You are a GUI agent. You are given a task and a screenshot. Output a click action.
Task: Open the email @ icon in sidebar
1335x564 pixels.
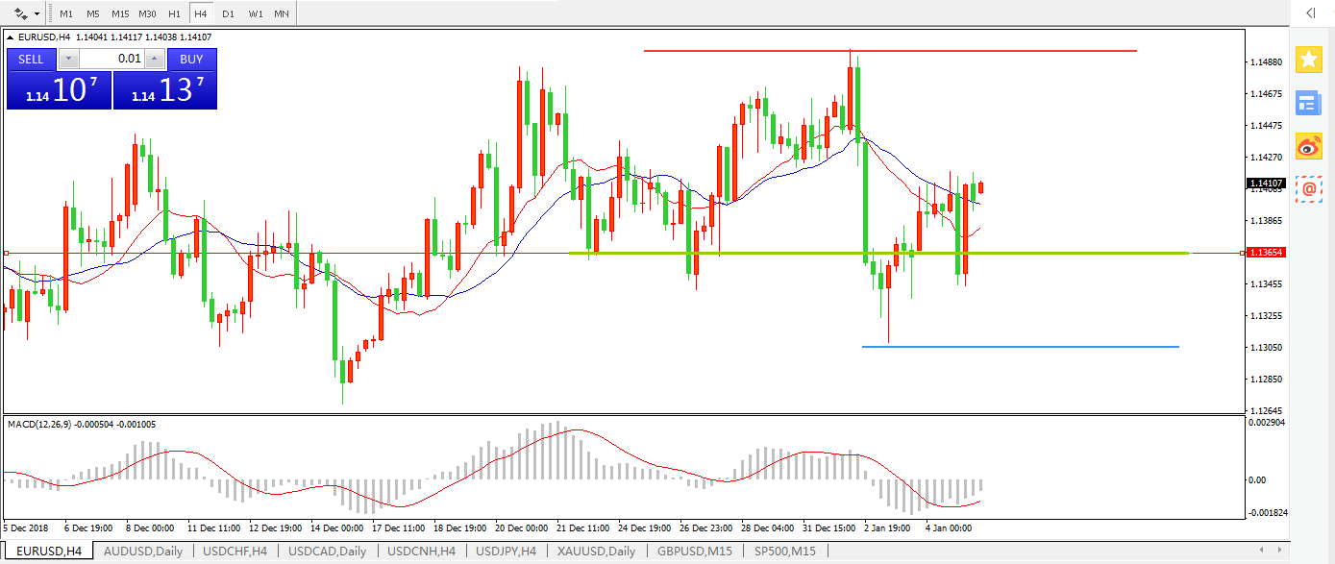click(x=1308, y=189)
